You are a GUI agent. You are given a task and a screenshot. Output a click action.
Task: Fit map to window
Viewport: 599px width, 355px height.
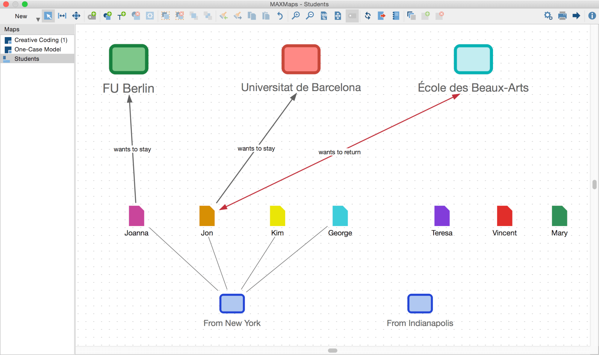click(x=338, y=16)
